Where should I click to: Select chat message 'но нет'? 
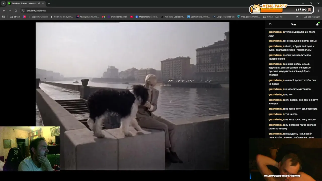(x=280, y=95)
